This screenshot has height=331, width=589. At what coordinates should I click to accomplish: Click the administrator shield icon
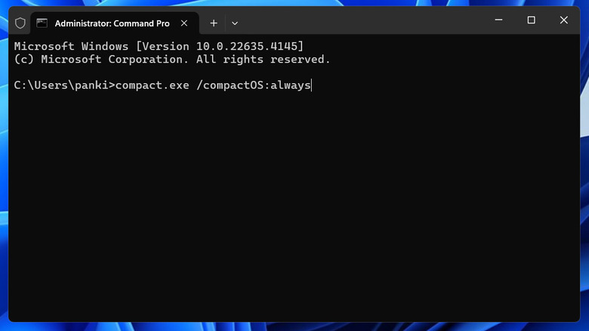click(x=20, y=23)
